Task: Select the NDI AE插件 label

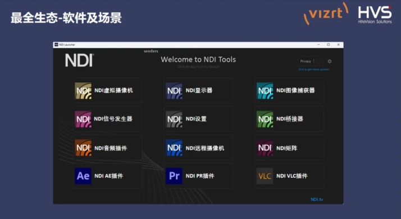Action: (x=109, y=176)
